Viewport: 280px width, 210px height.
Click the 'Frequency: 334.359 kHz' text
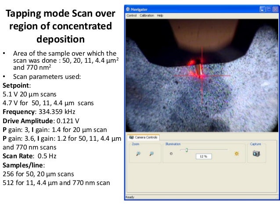click(39, 112)
